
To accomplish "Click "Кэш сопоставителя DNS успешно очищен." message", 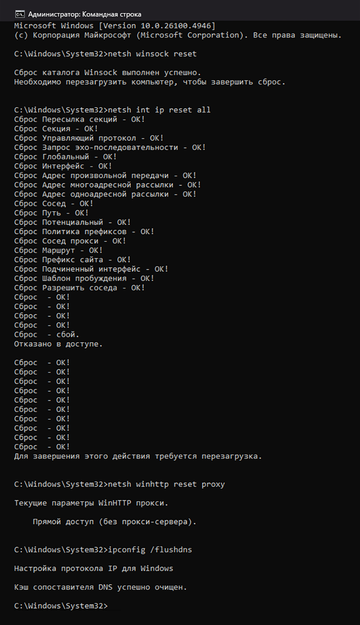I will (100, 587).
